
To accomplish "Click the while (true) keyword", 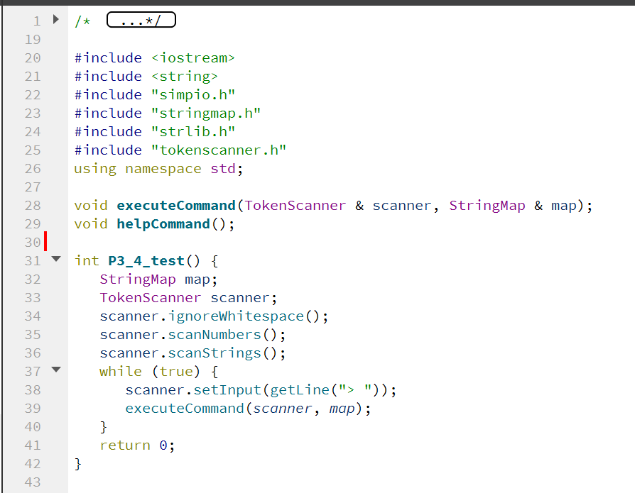I will (x=121, y=370).
